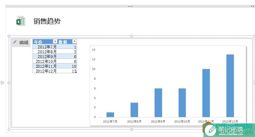Click the scroll arrows at top-right corner
This screenshot has width=255, height=137.
coord(252,6)
